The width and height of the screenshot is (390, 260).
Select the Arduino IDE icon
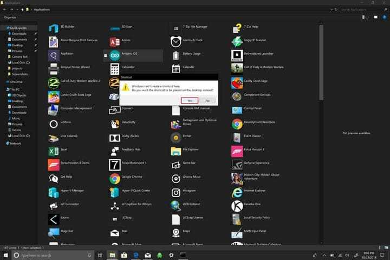(115, 55)
